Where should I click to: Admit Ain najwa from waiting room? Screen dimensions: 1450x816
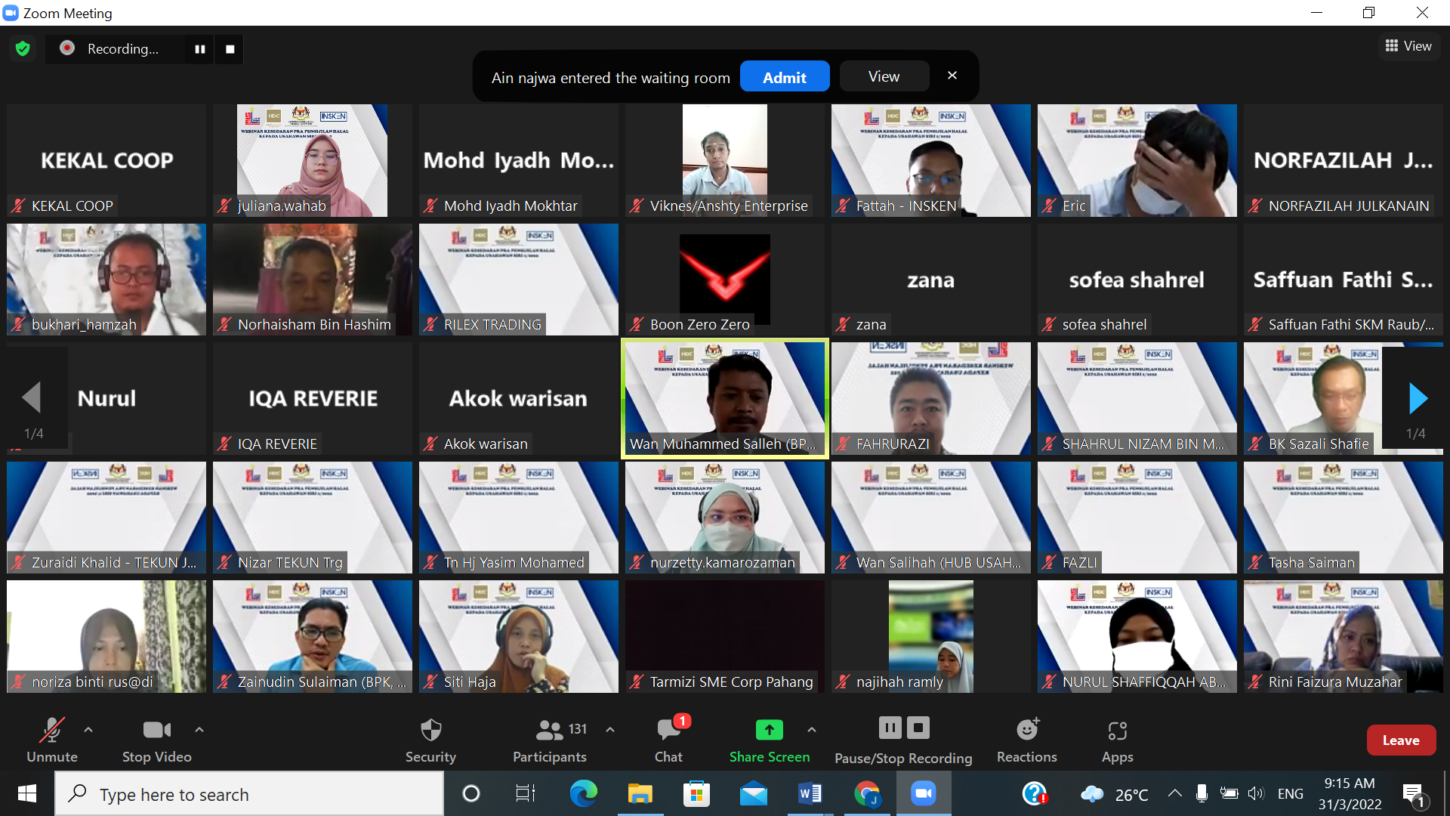(784, 77)
